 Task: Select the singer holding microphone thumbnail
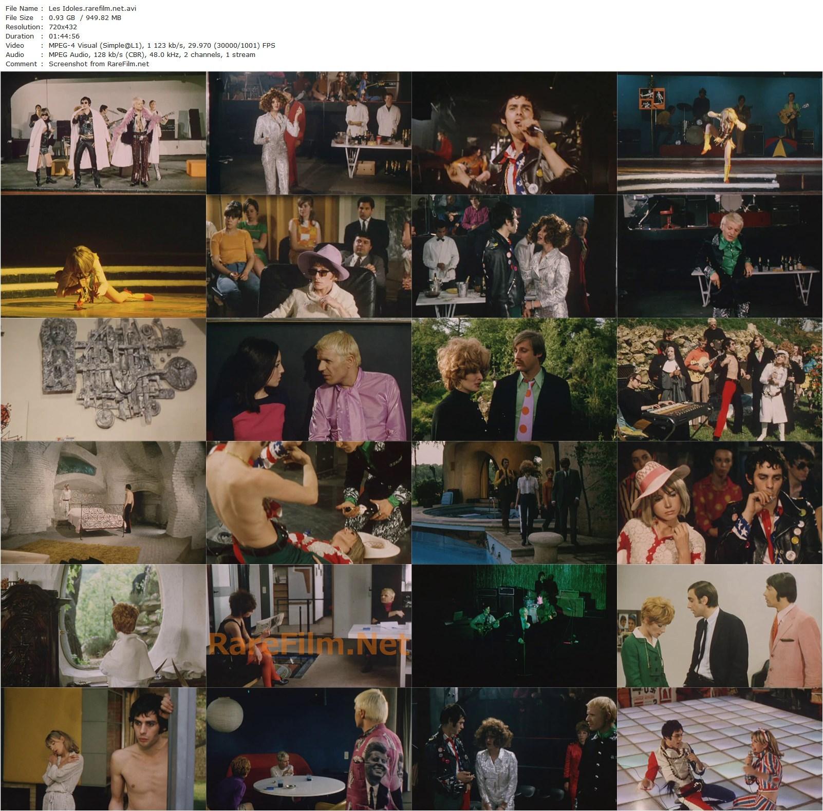[x=514, y=133]
